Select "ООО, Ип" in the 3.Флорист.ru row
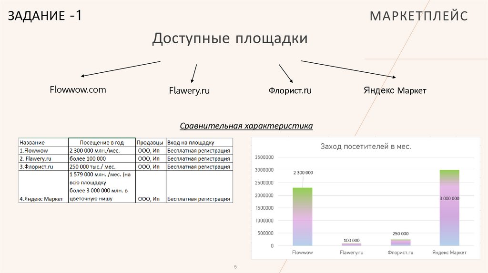 pos(151,166)
